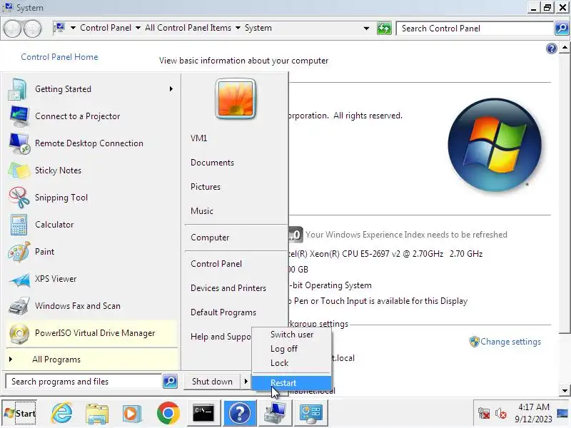Screen dimensions: 571x428
Task: Launch XPS Viewer icon
Action: (19, 279)
